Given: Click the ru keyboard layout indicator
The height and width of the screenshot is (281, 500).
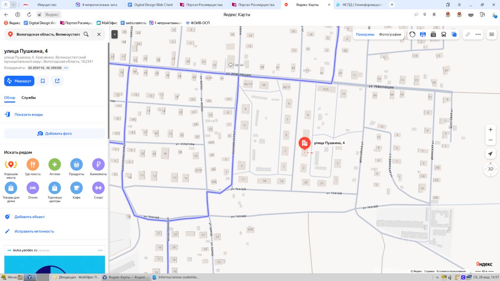Looking at the screenshot, I should (x=437, y=277).
